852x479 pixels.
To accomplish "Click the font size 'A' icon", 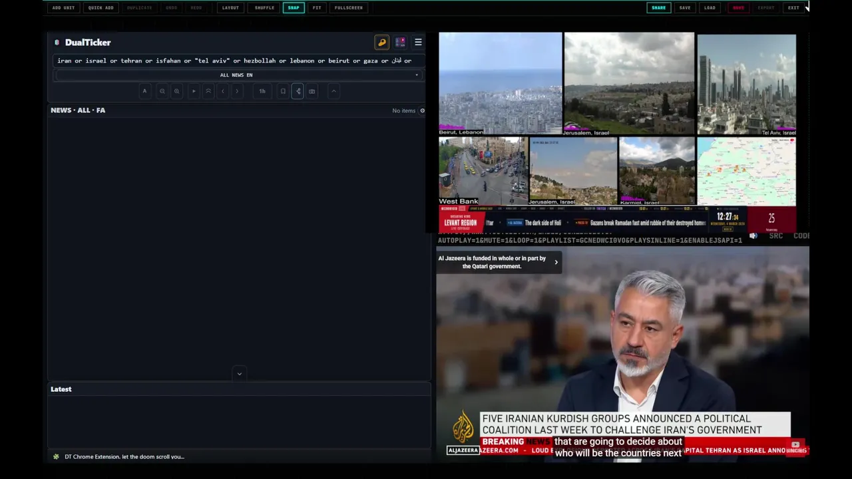I will tap(144, 91).
